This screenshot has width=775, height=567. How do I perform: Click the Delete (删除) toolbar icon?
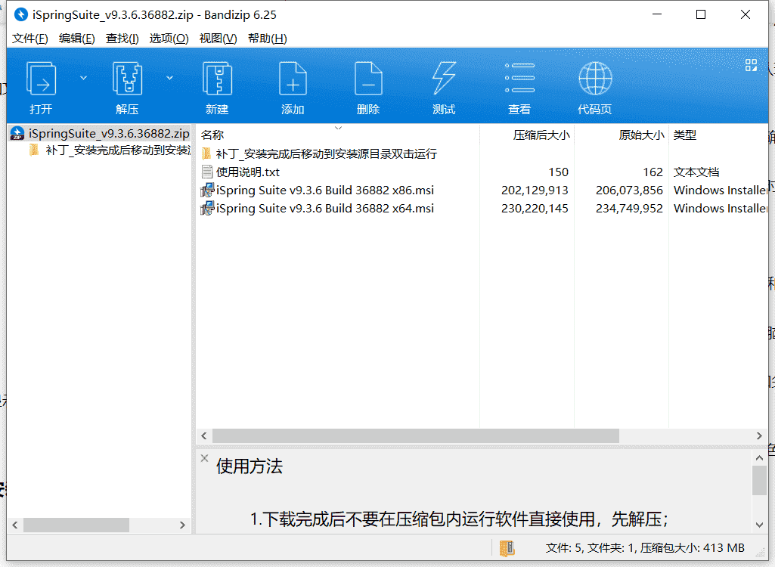(368, 78)
